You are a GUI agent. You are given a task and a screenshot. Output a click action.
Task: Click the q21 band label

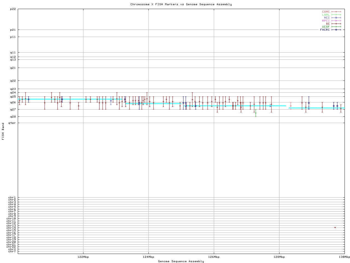click(13, 68)
